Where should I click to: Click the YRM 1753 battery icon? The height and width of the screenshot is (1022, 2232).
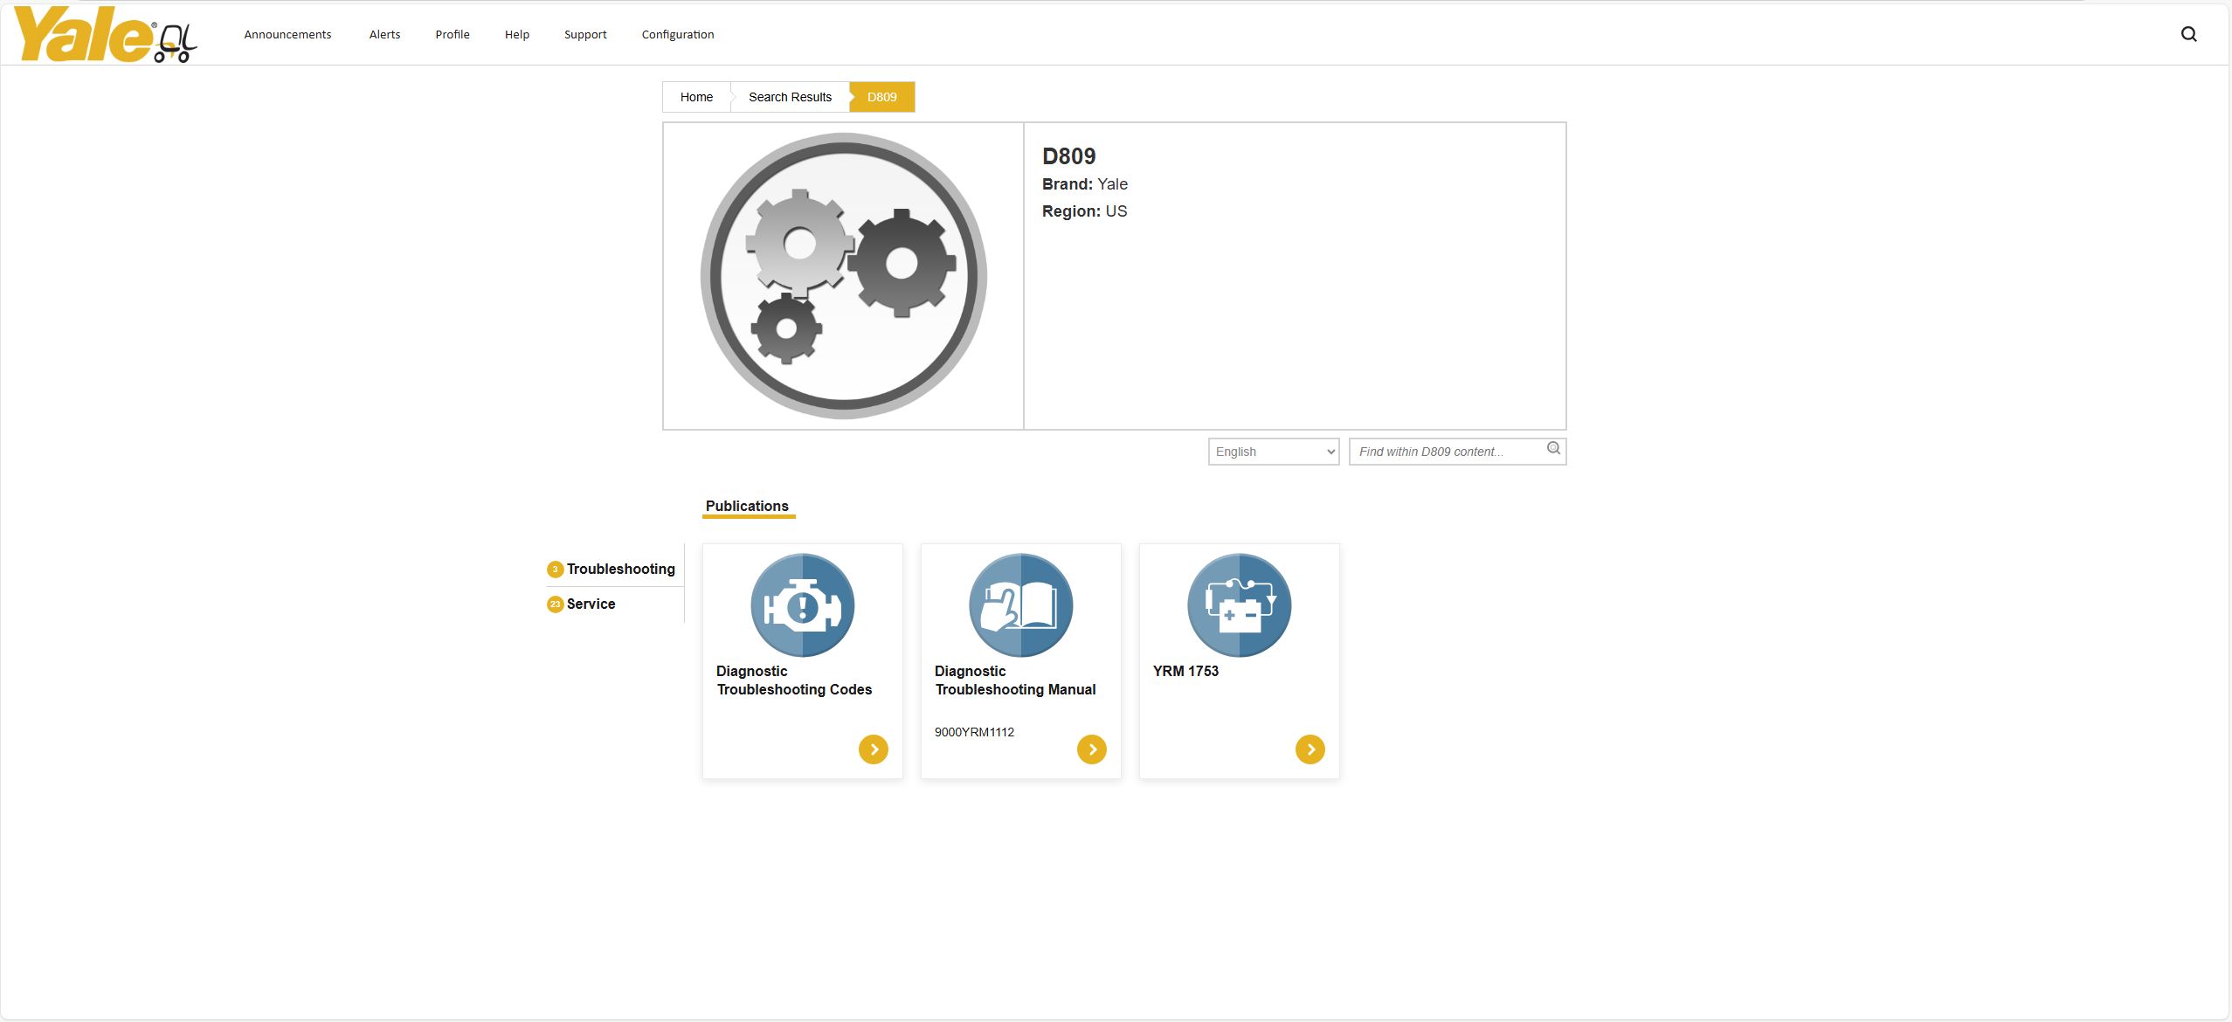1239,604
